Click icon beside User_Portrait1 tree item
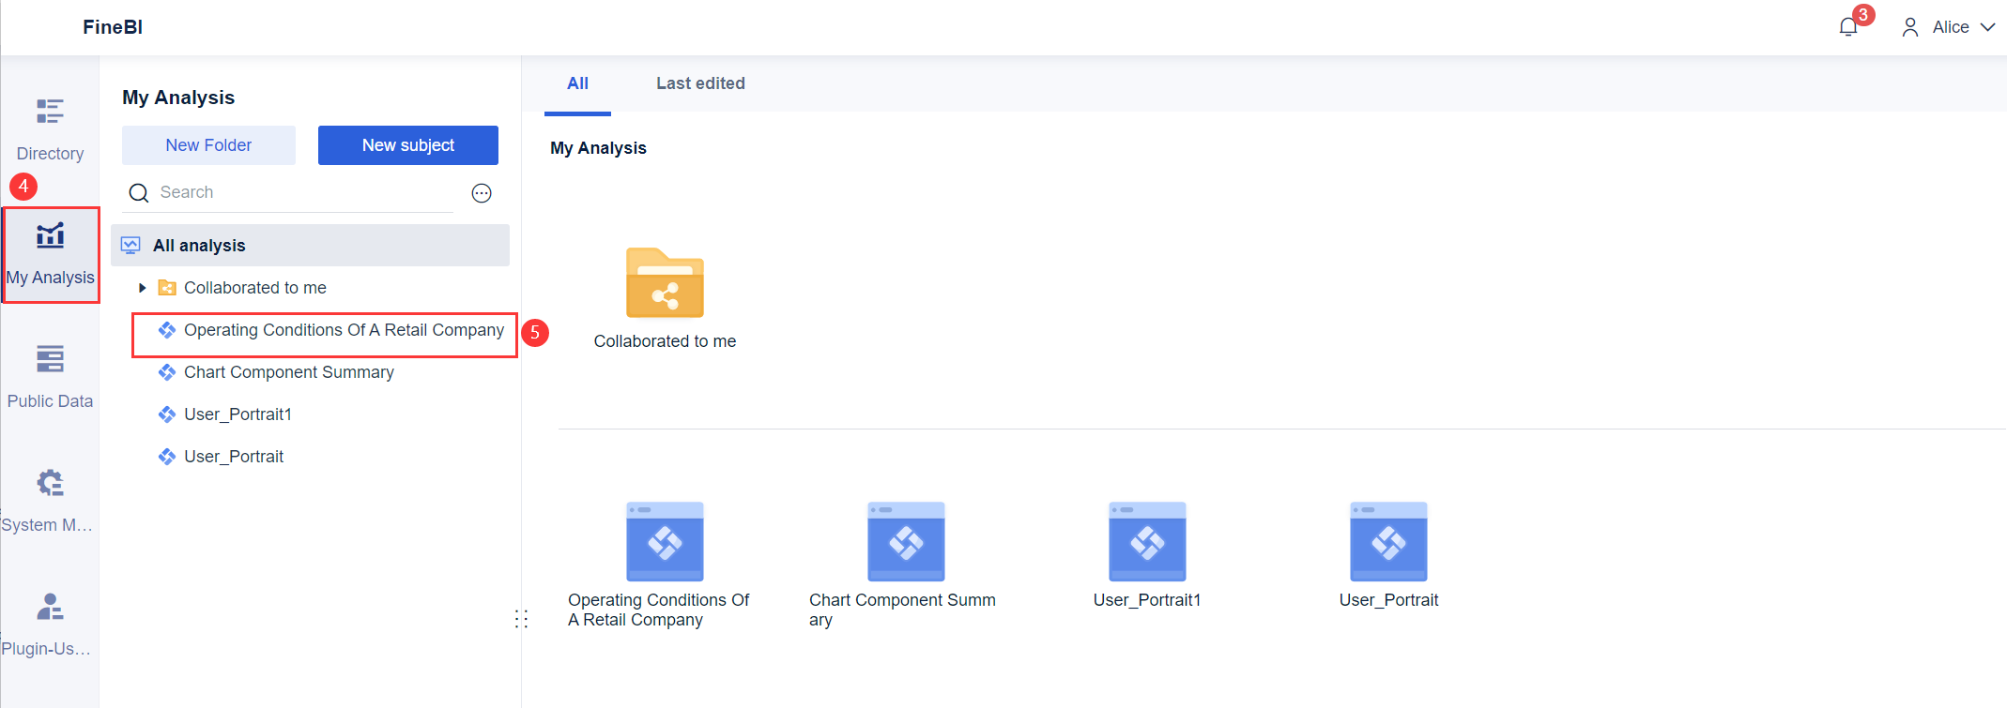This screenshot has height=708, width=2007. coord(167,414)
